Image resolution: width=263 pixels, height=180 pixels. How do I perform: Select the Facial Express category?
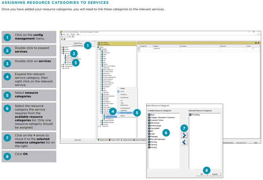(107, 81)
